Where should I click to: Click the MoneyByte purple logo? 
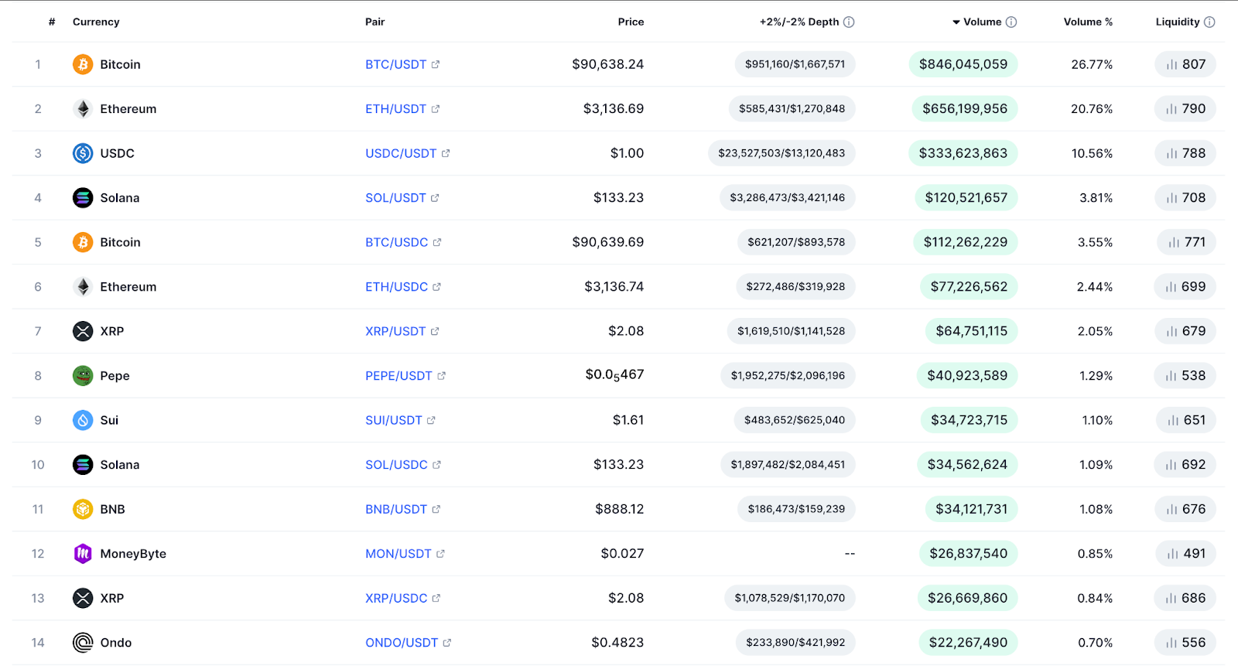click(83, 554)
